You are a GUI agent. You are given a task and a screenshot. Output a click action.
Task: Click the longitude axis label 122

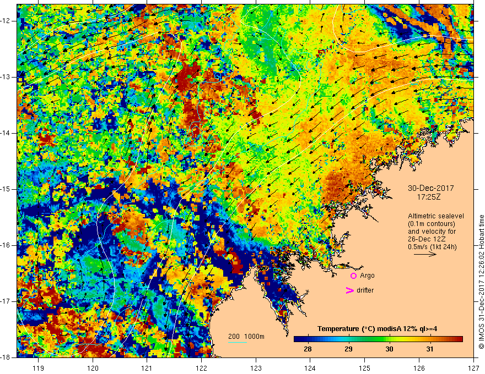point(201,368)
